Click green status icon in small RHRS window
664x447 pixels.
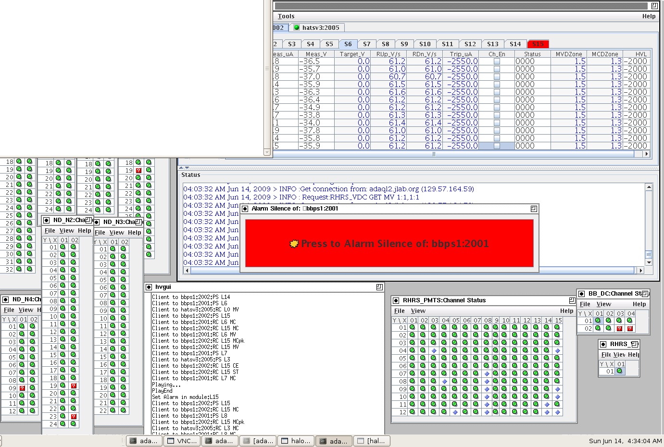tap(619, 371)
